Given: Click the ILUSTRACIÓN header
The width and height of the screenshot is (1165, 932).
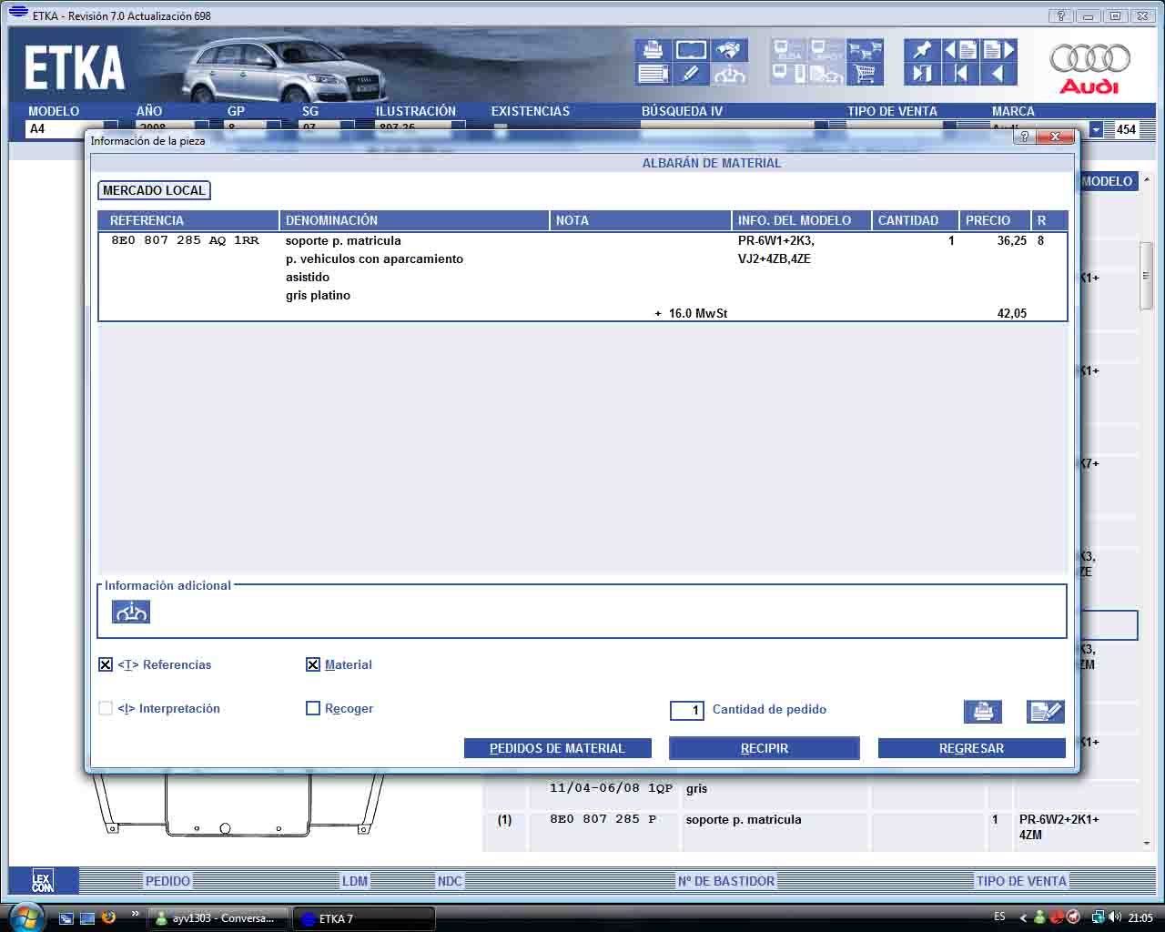Looking at the screenshot, I should pyautogui.click(x=416, y=111).
